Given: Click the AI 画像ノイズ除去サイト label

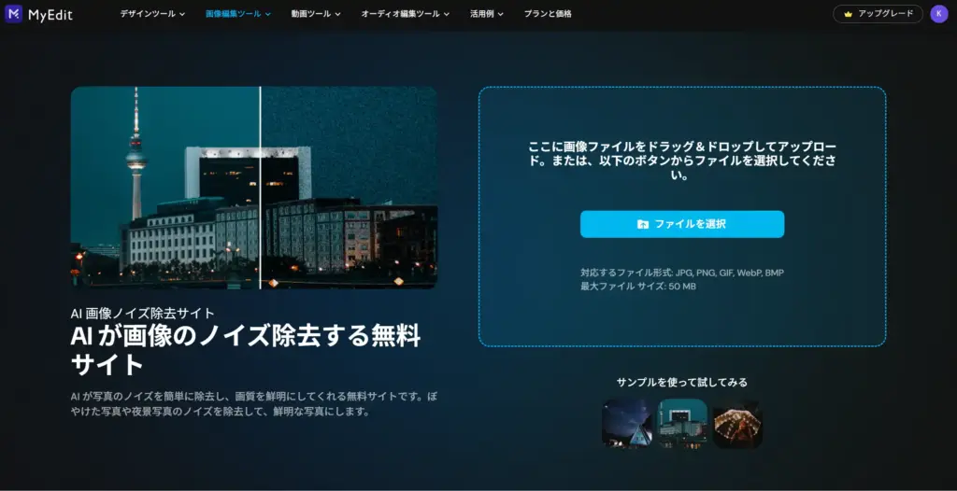Looking at the screenshot, I should (x=142, y=313).
